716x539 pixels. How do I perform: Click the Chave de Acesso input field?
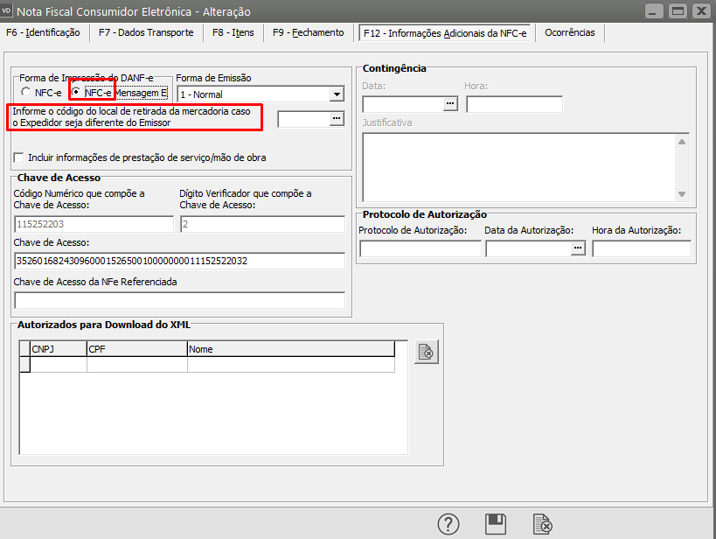tap(179, 261)
